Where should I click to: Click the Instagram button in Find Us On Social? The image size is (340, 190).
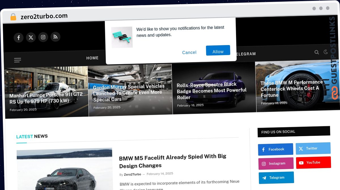[x=276, y=164]
